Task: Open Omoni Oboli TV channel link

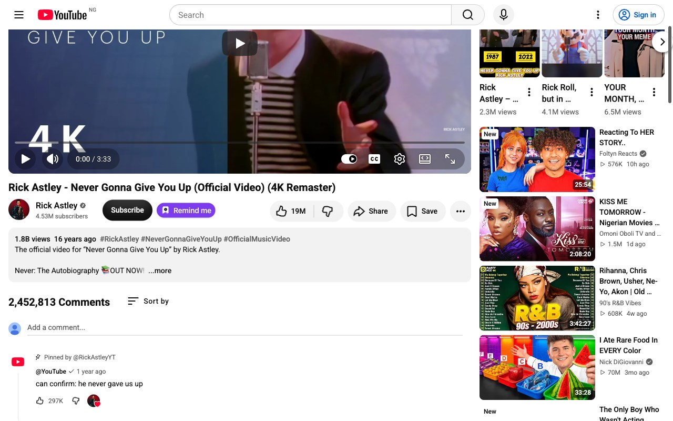Action: click(x=630, y=234)
